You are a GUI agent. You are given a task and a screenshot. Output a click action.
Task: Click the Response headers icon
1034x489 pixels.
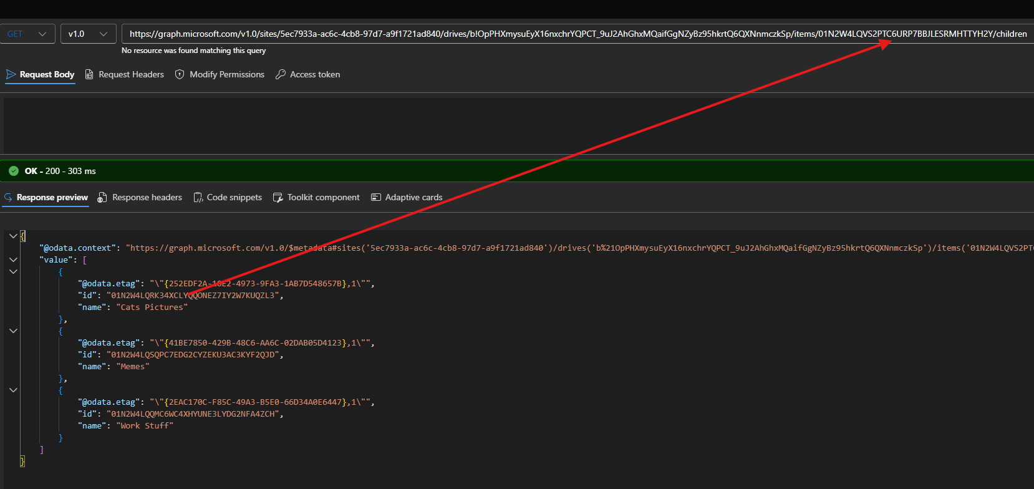(x=102, y=197)
